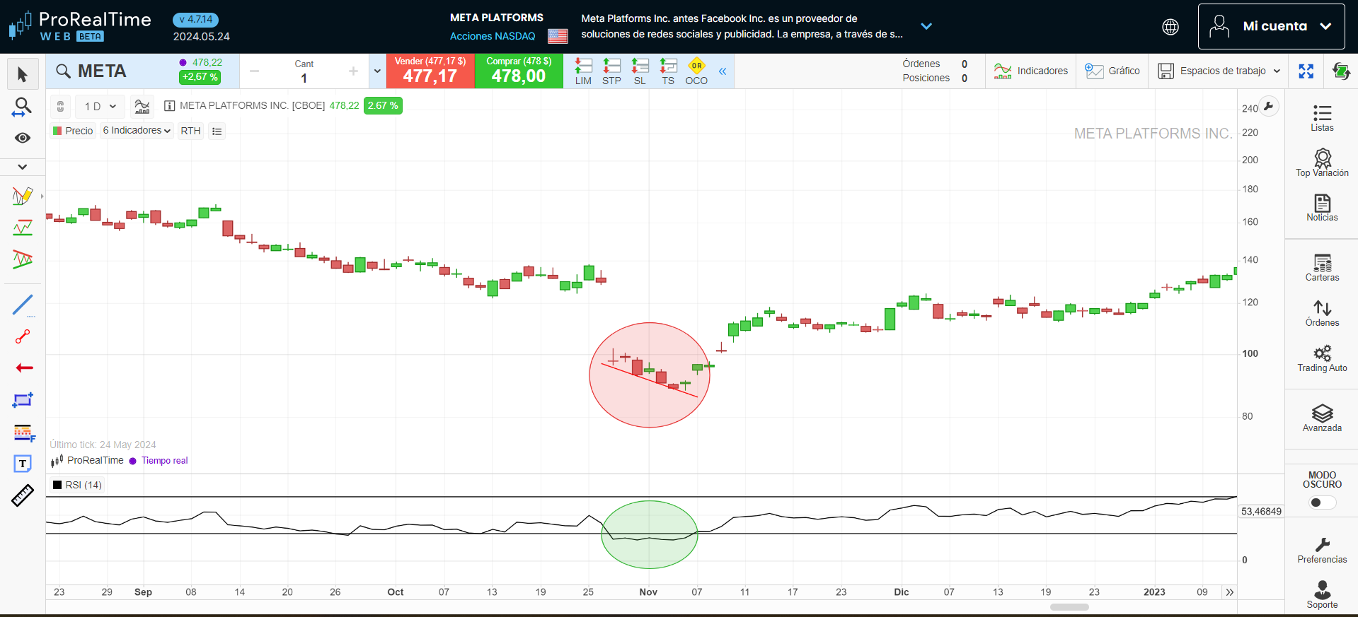Click the horizontal chart scrollbar handle
Screen dimensions: 1358x617
click(1069, 607)
